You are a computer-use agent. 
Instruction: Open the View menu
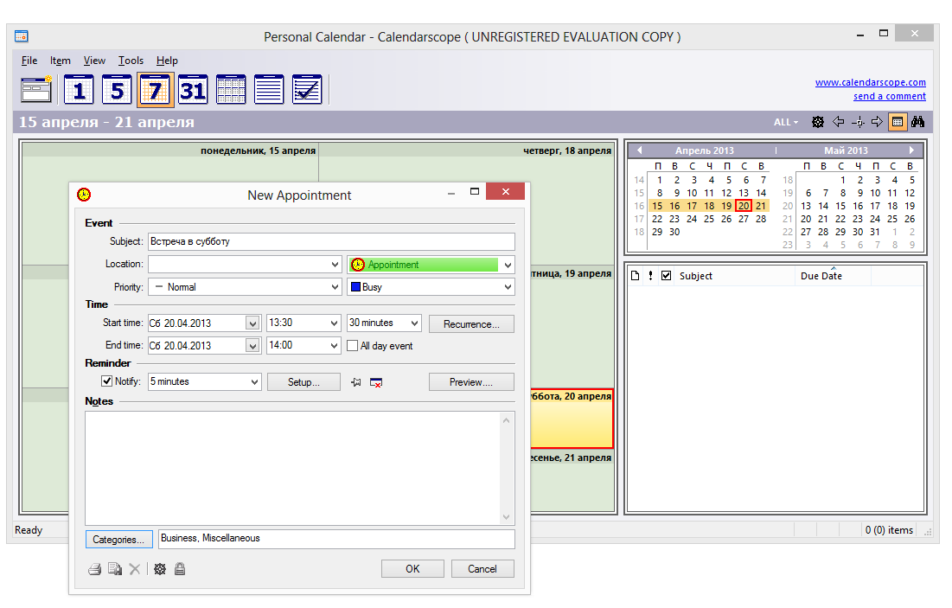(94, 61)
